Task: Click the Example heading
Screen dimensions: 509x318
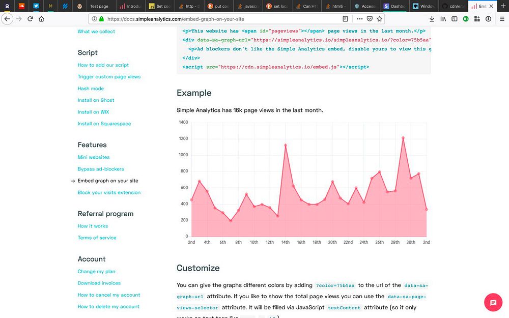Action: click(194, 93)
